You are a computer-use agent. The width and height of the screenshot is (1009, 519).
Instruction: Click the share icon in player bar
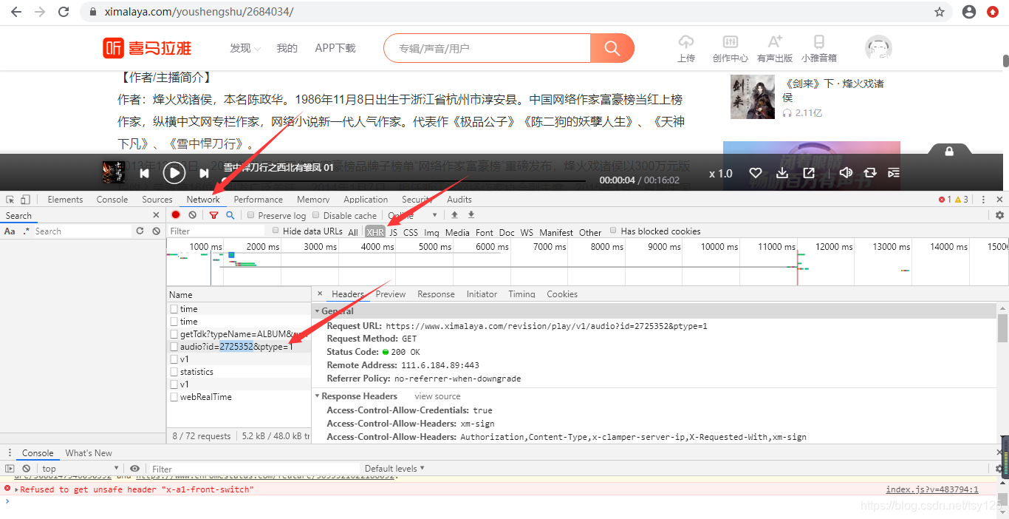click(810, 173)
